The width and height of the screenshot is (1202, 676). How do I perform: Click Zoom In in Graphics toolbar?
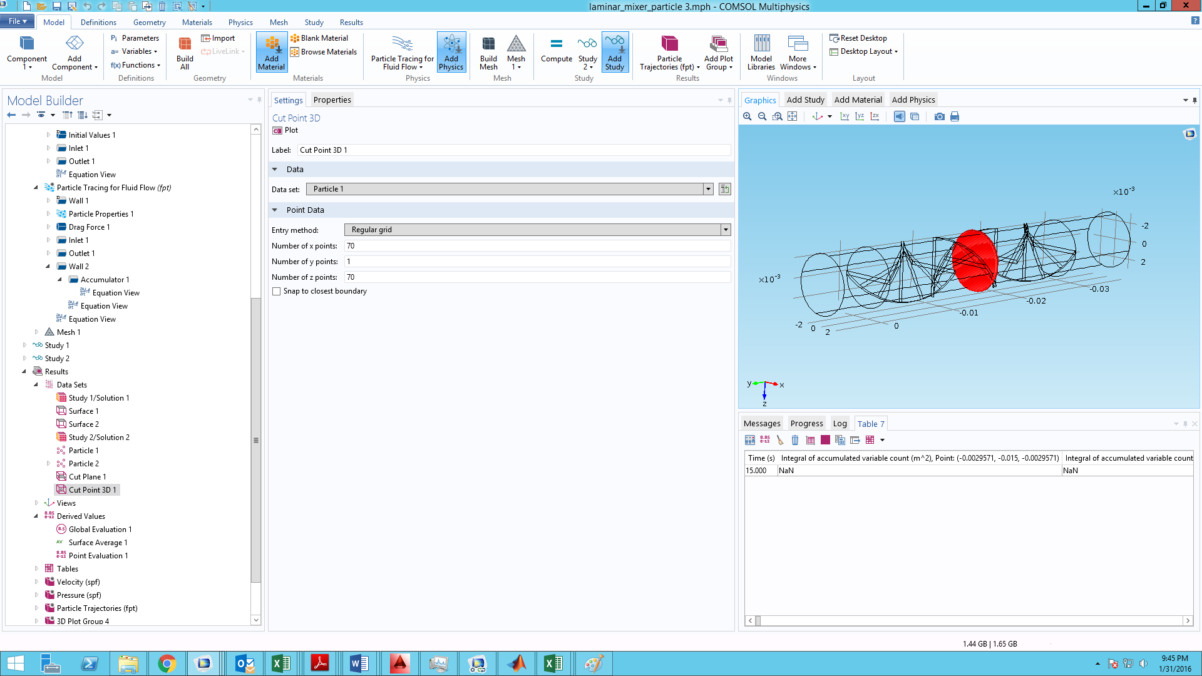click(x=747, y=116)
